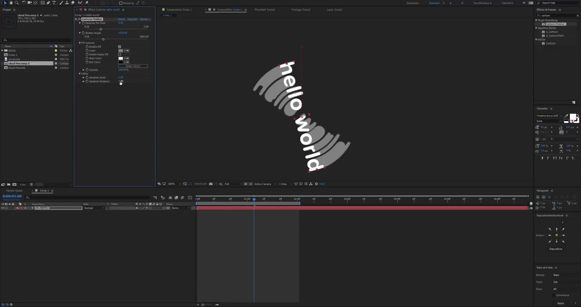
Task: Select the Selection arrow tool
Action: [x=5, y=3]
